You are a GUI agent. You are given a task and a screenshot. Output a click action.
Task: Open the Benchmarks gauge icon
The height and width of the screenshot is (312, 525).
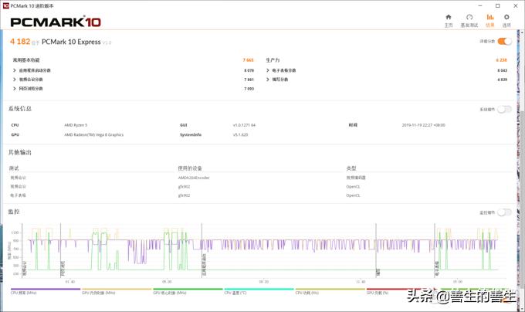[x=469, y=17]
